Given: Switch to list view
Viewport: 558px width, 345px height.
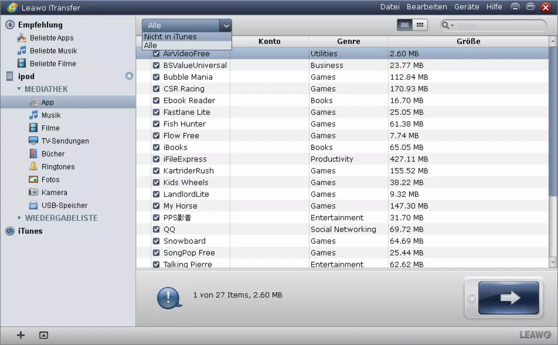Looking at the screenshot, I should point(405,25).
